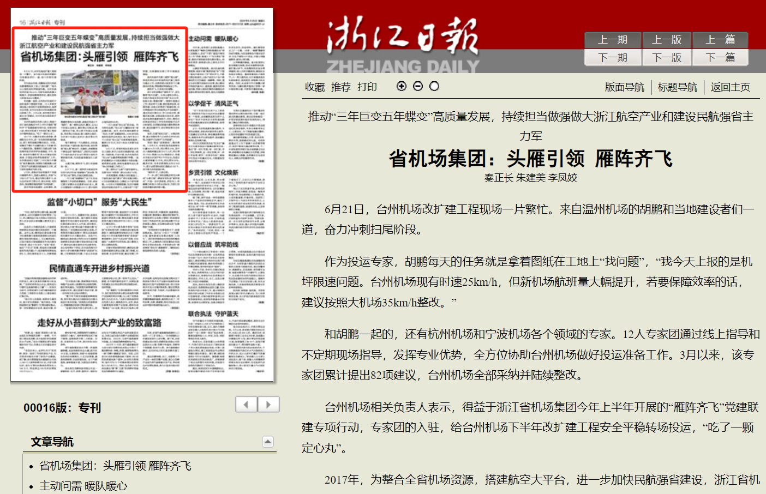Click the zoom-out minus circle icon

(418, 86)
